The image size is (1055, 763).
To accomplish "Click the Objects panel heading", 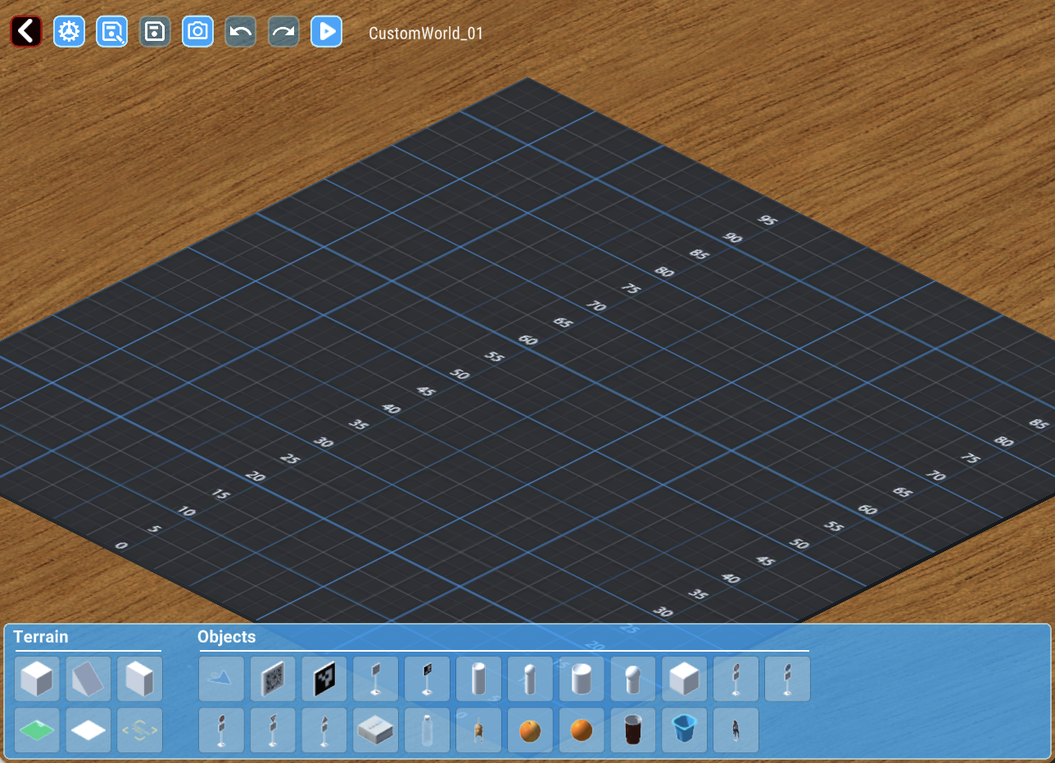I will (227, 637).
